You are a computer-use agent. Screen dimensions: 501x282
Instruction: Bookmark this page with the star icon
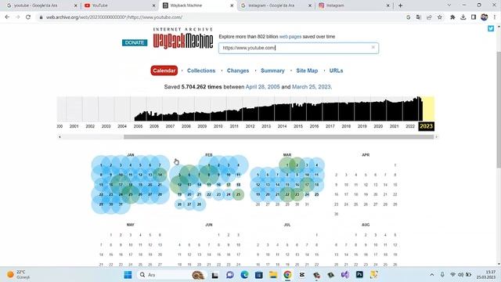coord(440,17)
